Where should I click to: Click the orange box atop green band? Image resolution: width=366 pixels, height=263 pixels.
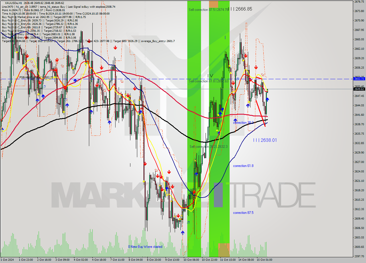tap(214, 4)
